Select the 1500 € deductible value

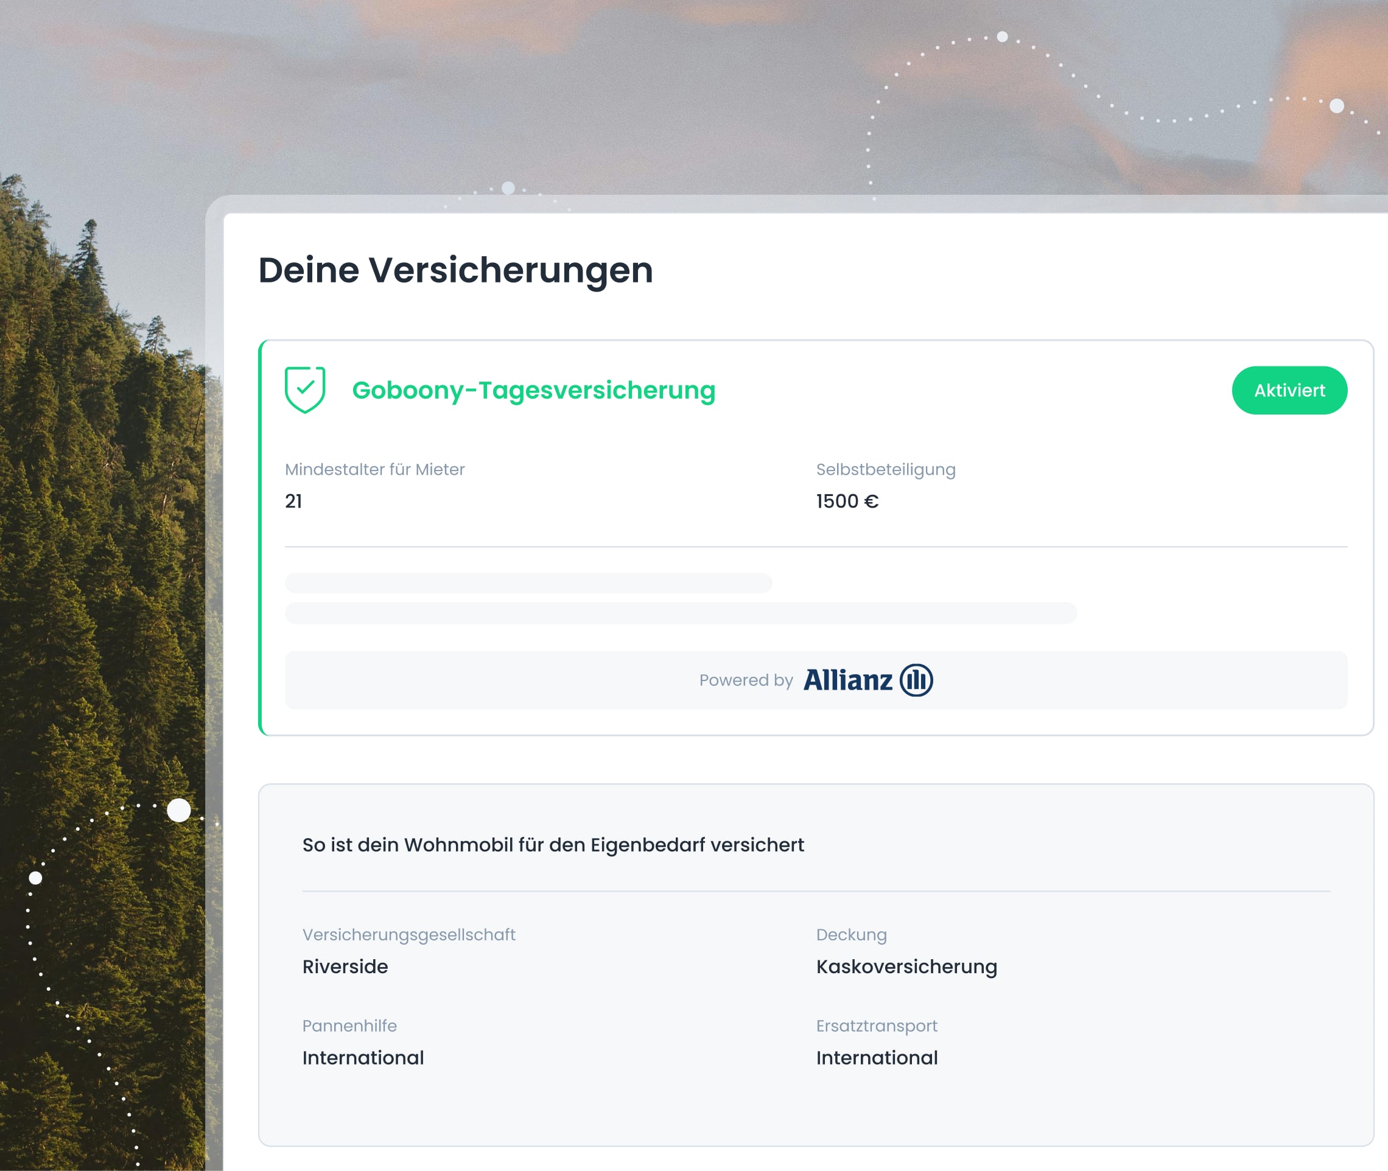click(x=847, y=501)
